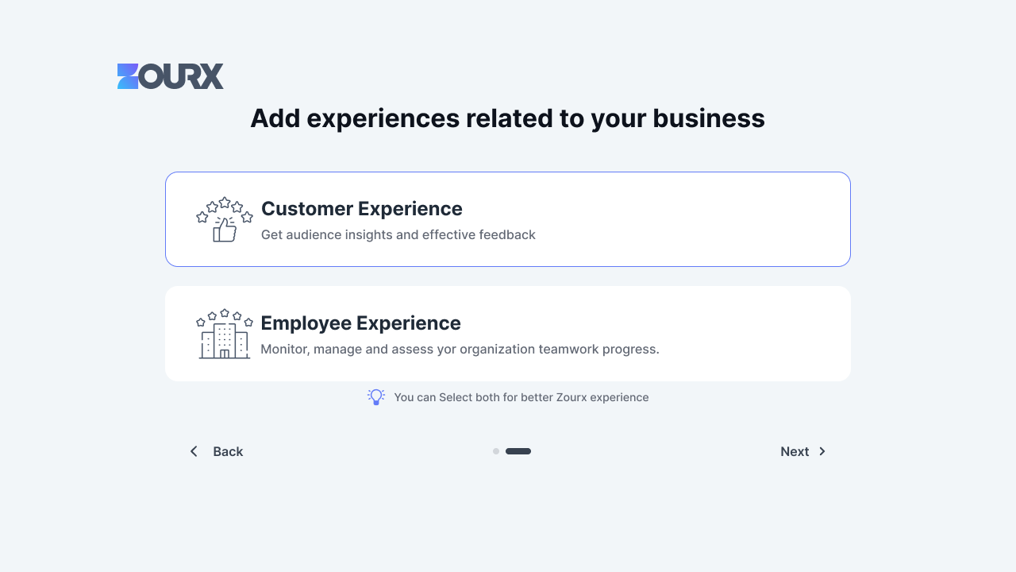Click the Employee Experience heading text
This screenshot has height=572, width=1016.
(360, 323)
